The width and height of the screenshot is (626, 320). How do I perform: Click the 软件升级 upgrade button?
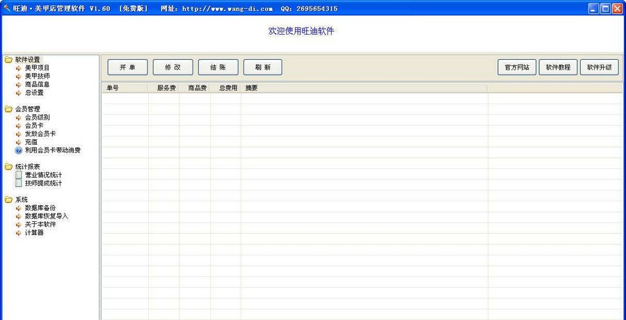click(x=600, y=67)
